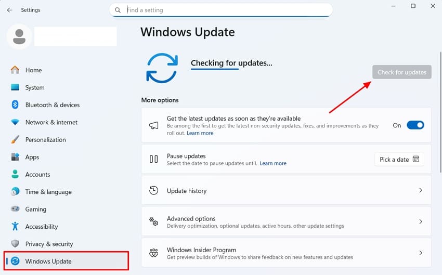Click the More options heading
The height and width of the screenshot is (275, 442).
tap(160, 100)
